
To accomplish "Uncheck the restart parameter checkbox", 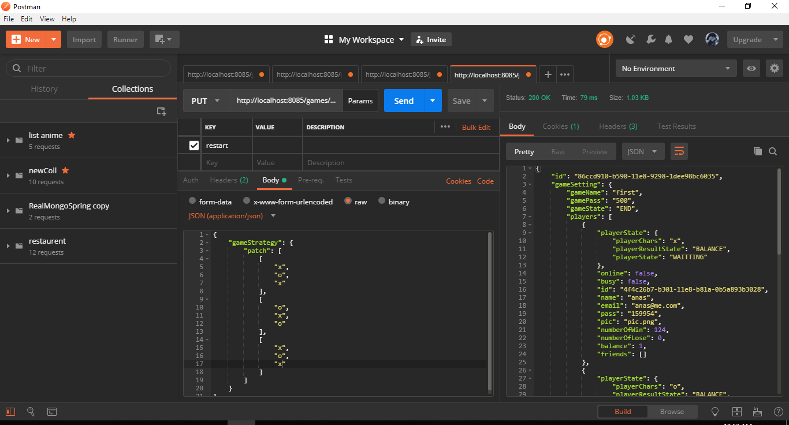I will point(194,146).
